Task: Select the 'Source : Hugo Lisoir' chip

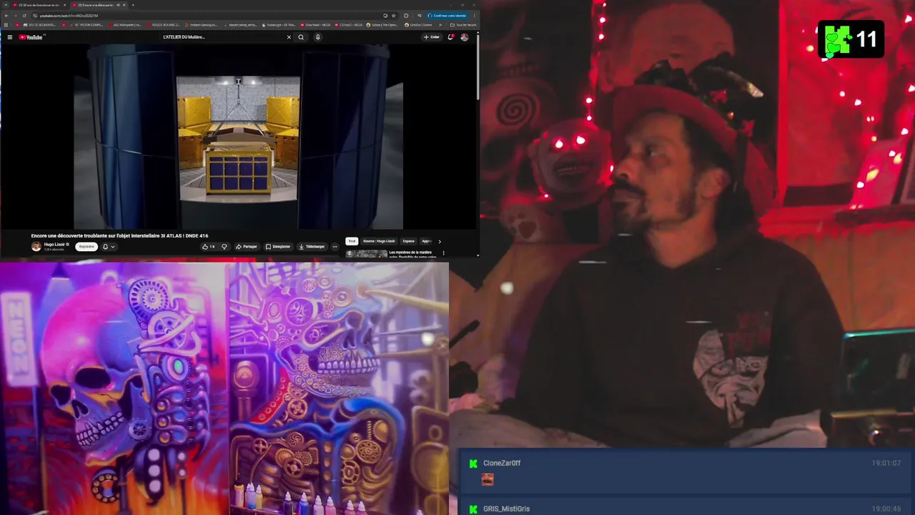Action: click(x=379, y=241)
